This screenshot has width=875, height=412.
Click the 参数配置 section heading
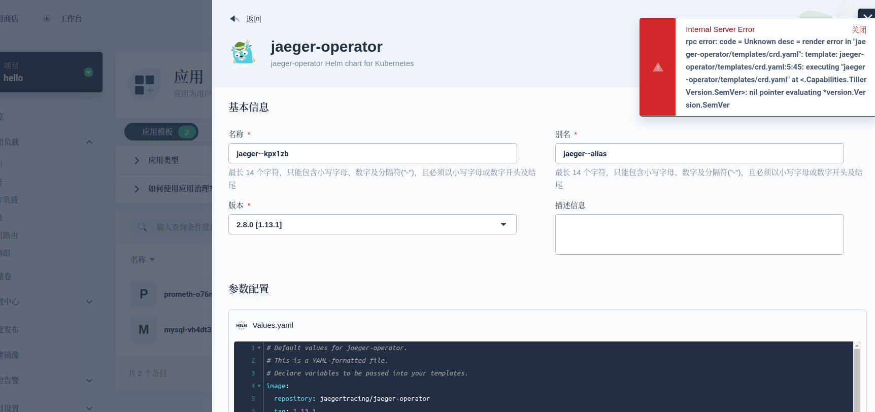[x=249, y=289]
